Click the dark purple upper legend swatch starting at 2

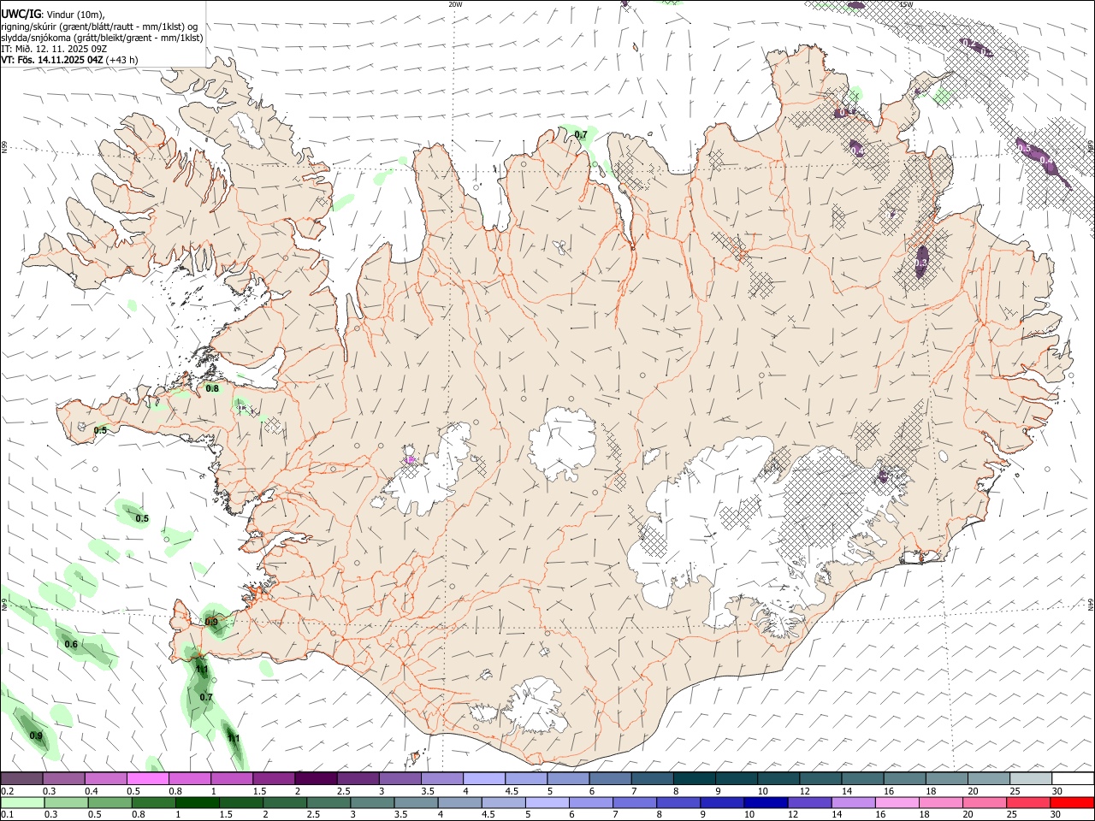(316, 778)
